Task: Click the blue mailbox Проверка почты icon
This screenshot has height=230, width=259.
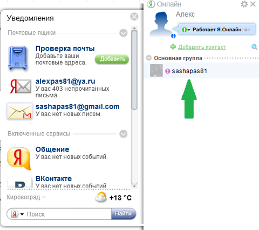Action: (x=18, y=57)
